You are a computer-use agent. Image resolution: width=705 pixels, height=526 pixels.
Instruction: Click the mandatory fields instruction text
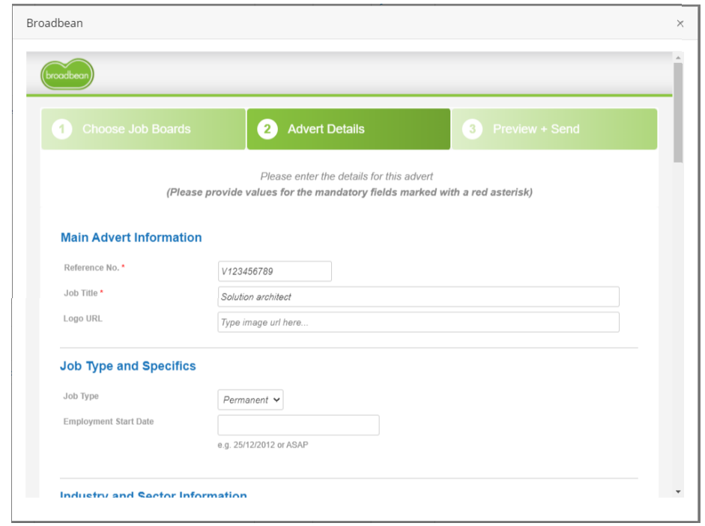click(349, 193)
